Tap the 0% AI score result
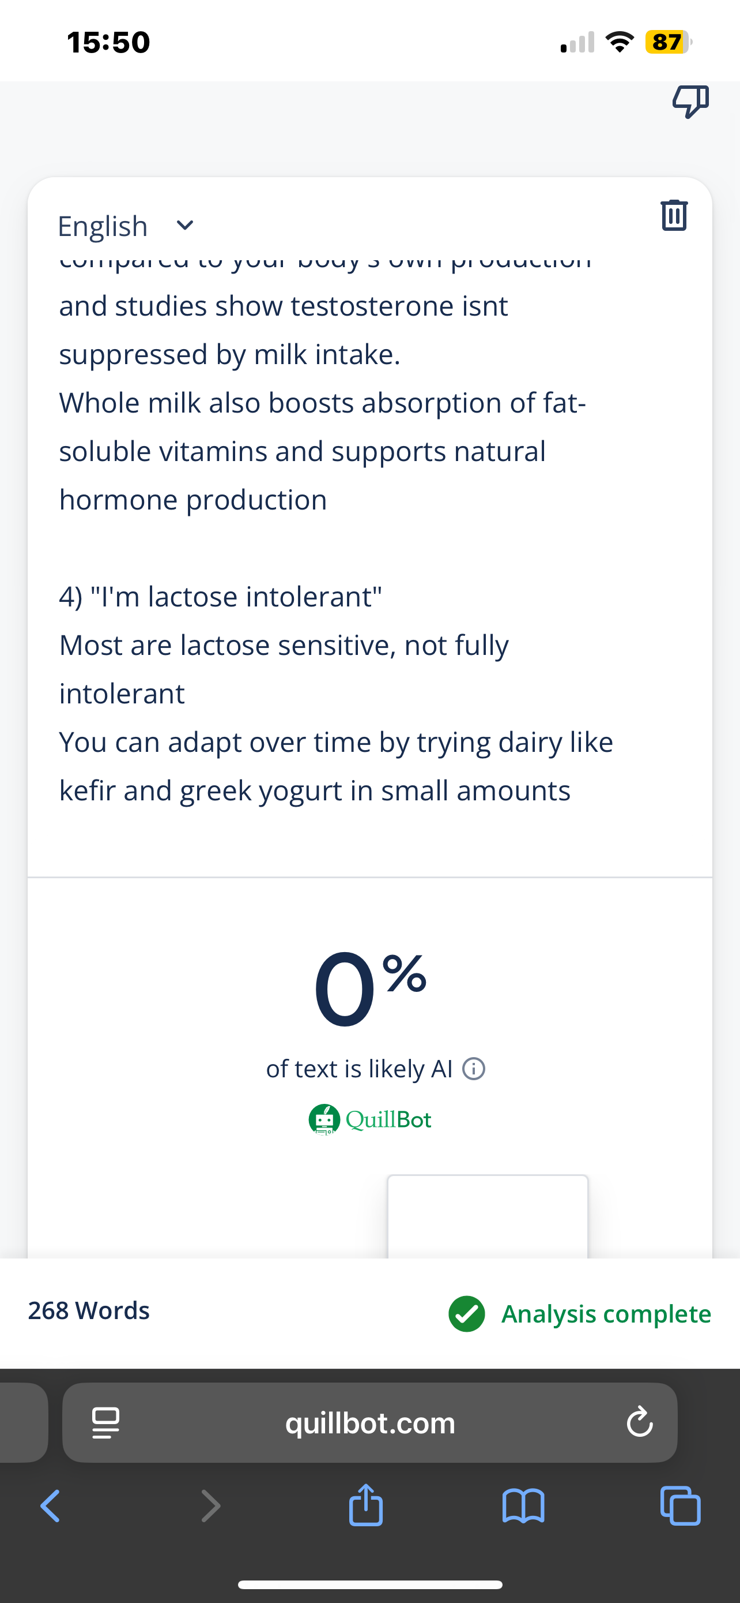The width and height of the screenshot is (740, 1603). pyautogui.click(x=369, y=987)
